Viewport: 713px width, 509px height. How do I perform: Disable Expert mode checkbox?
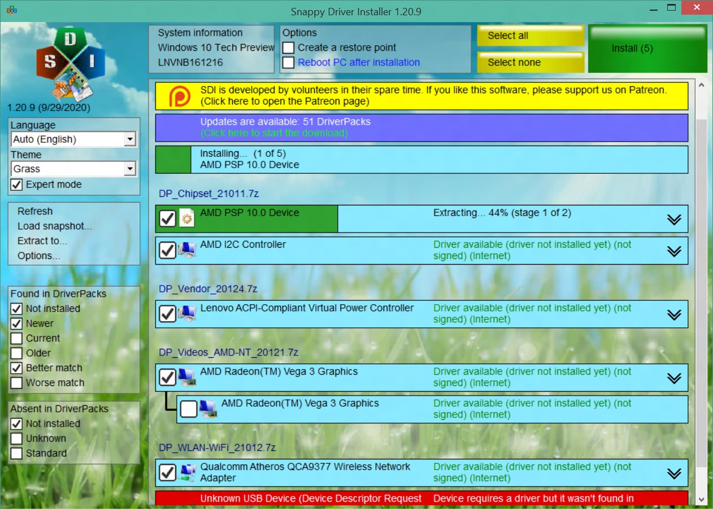click(17, 185)
